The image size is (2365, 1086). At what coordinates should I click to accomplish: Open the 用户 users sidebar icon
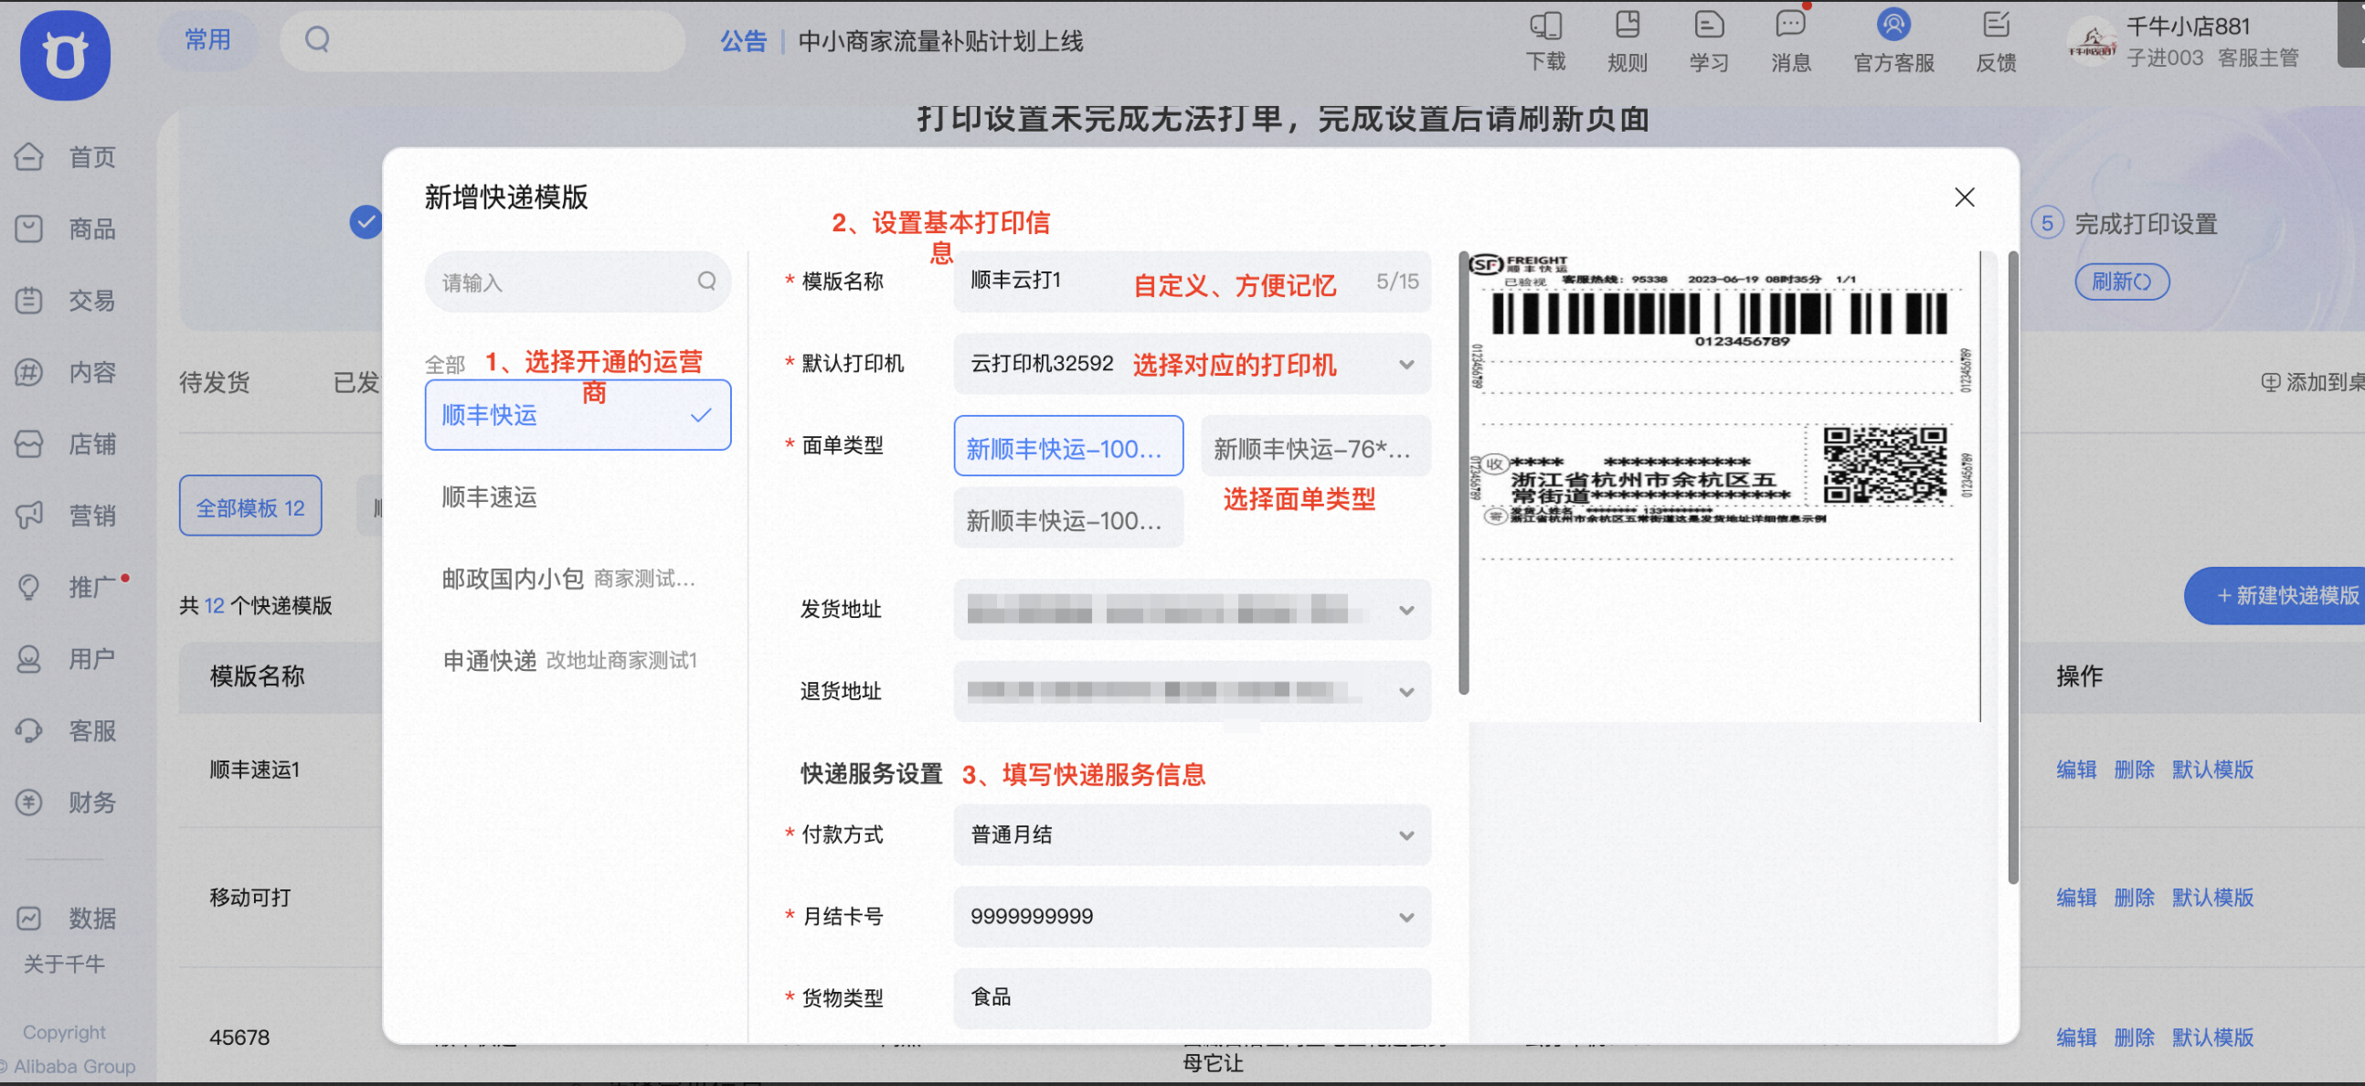click(28, 658)
